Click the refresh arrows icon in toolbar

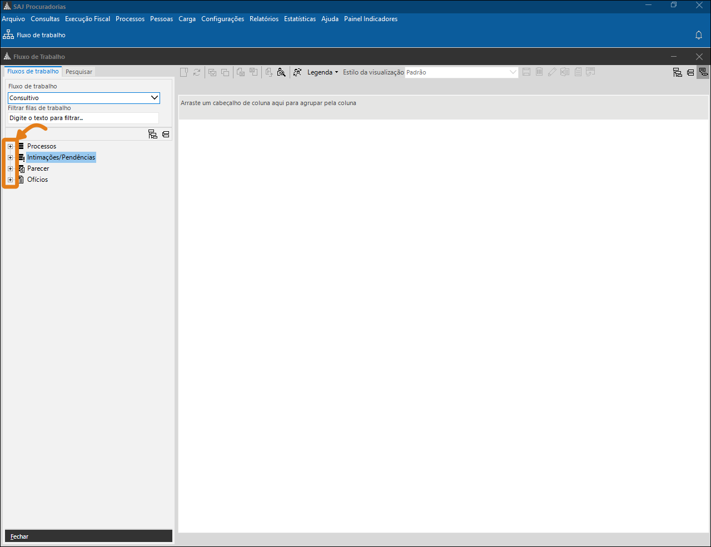[197, 72]
